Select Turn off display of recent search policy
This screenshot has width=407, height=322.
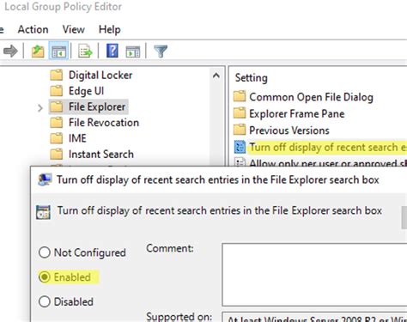(x=328, y=147)
